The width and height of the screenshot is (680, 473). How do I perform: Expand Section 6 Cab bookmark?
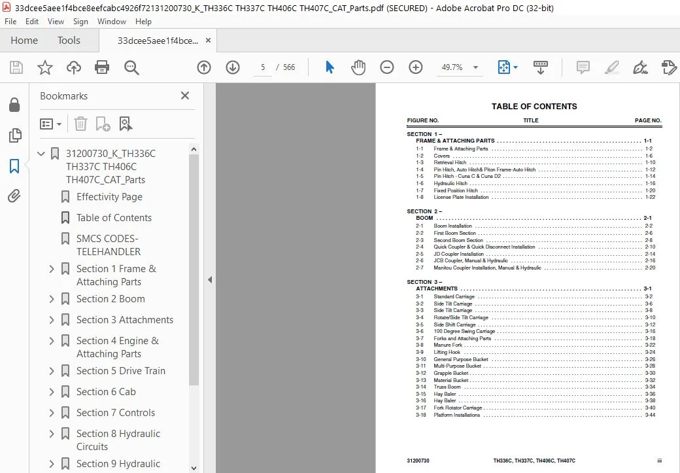(52, 392)
